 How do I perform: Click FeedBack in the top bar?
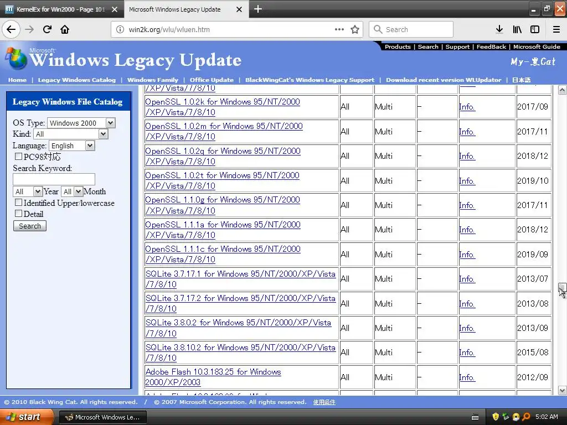coord(491,46)
